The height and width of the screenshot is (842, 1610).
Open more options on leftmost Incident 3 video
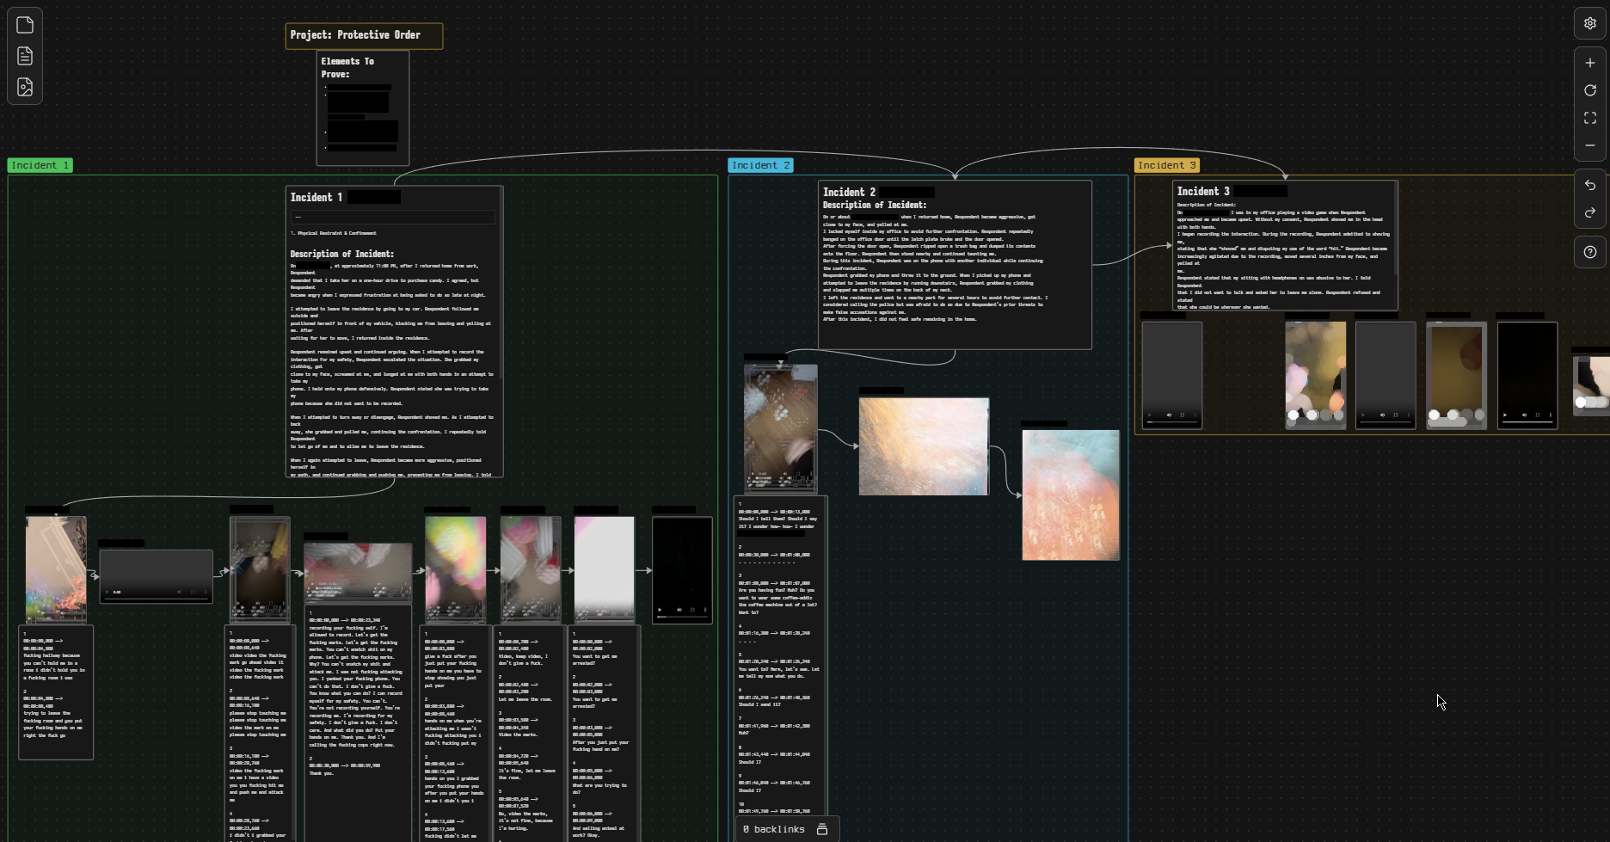tap(1195, 415)
